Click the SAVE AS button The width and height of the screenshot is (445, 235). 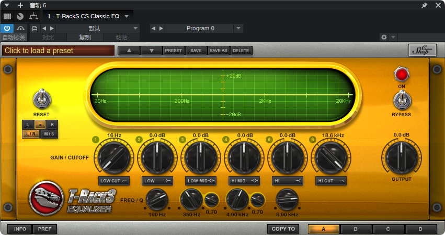click(218, 51)
